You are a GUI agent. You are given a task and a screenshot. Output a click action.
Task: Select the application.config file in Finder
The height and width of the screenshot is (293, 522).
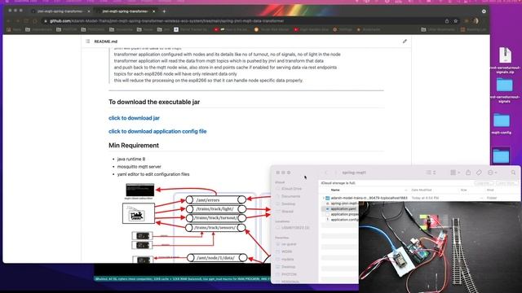340,220
